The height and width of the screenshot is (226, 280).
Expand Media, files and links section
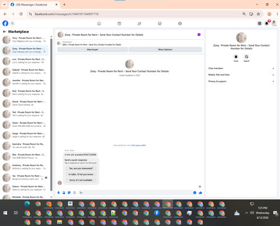241,75
